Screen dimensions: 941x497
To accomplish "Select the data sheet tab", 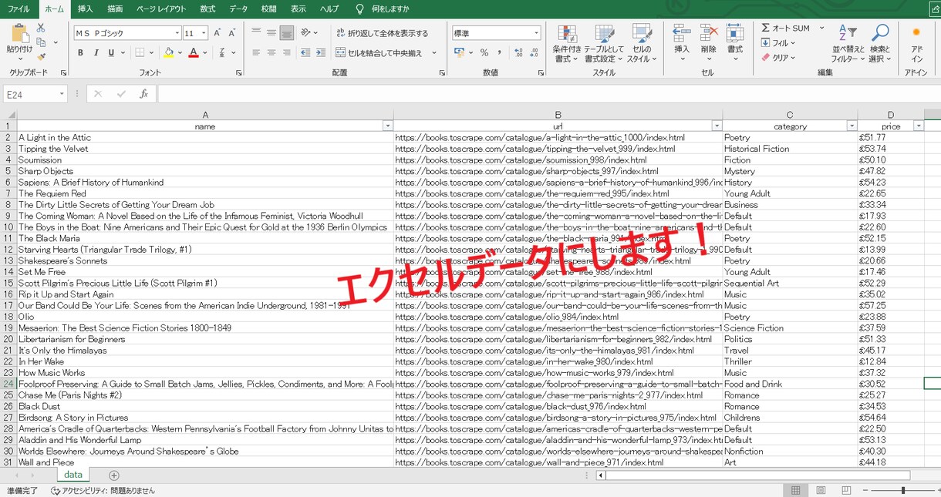I will [x=73, y=475].
